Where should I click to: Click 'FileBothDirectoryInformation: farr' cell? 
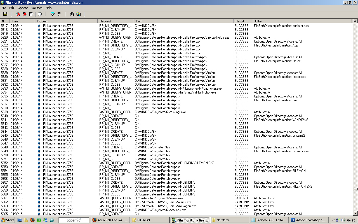pos(275,100)
